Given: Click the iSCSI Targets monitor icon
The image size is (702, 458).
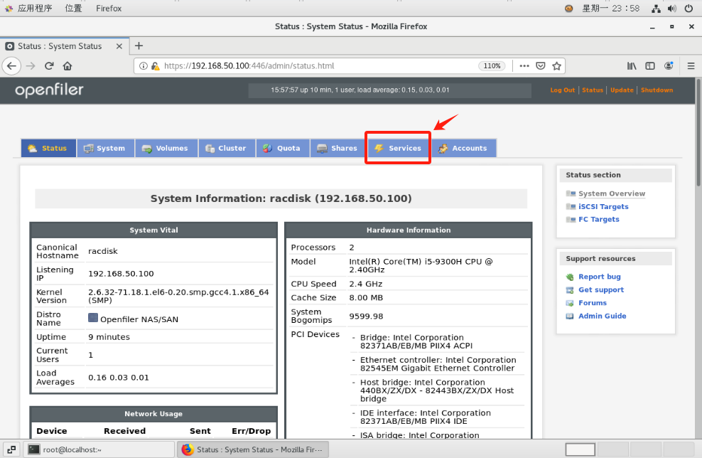Looking at the screenshot, I should pos(571,206).
